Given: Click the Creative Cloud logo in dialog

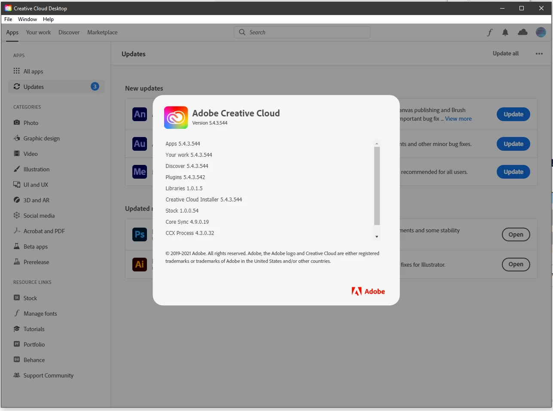Looking at the screenshot, I should (x=176, y=118).
